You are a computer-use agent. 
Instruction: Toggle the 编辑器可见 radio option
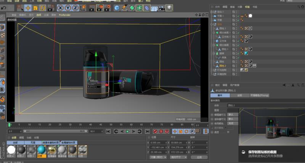coord(212,115)
